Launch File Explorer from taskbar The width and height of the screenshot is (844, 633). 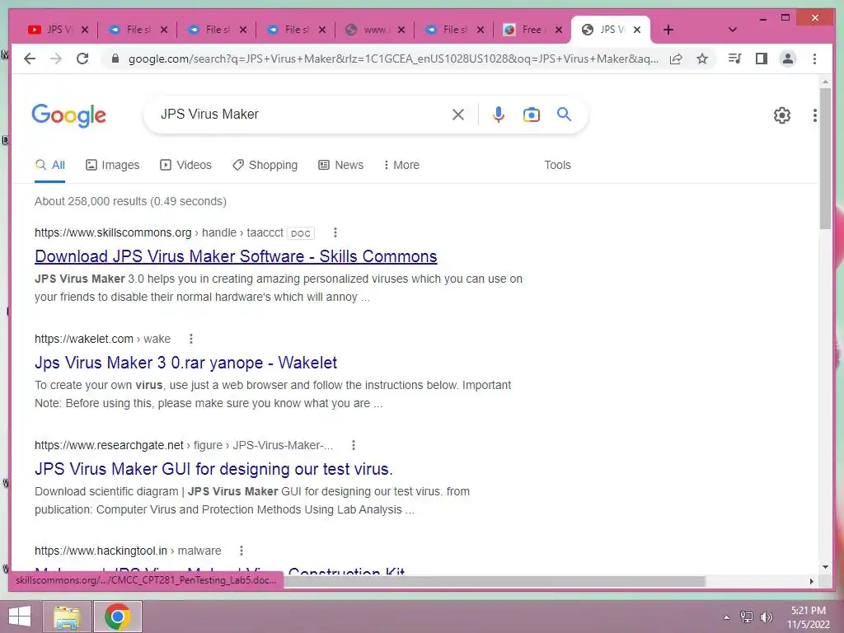point(67,617)
